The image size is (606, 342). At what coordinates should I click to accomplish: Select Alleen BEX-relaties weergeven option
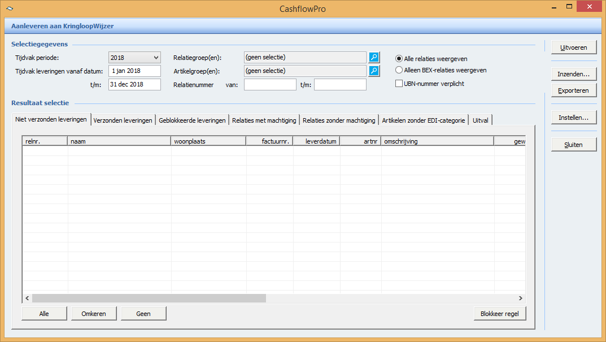point(441,70)
